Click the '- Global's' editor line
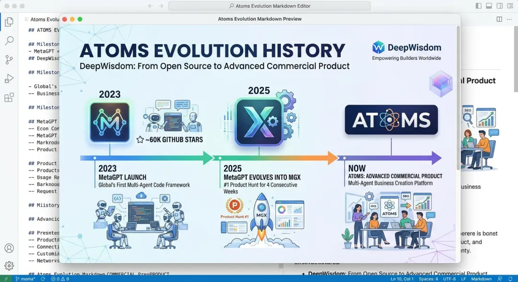 click(43, 86)
